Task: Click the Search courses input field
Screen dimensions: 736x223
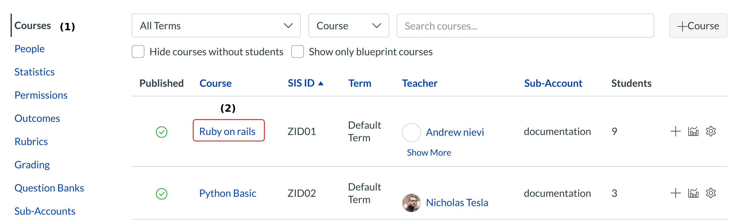Action: (x=525, y=26)
